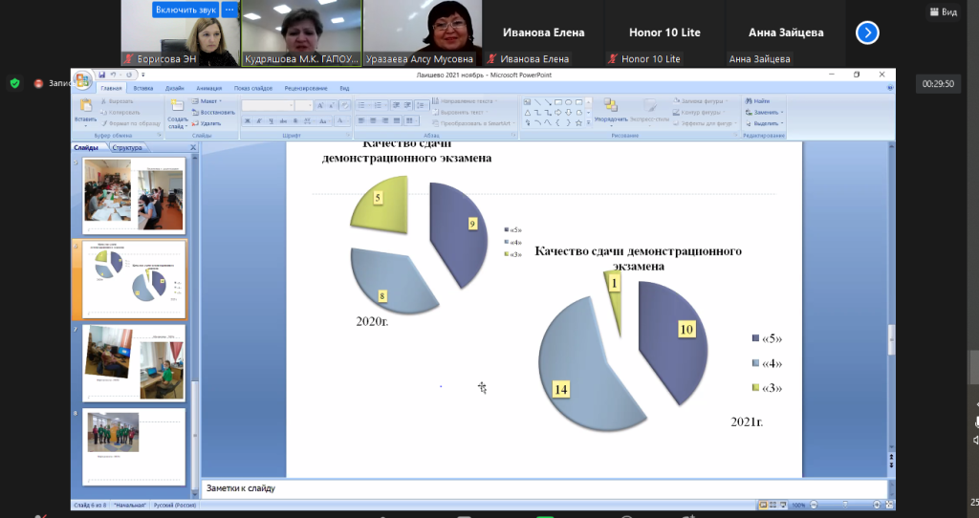Click Удалить to delete the slide
Viewport: 979px width, 518px height.
click(207, 123)
